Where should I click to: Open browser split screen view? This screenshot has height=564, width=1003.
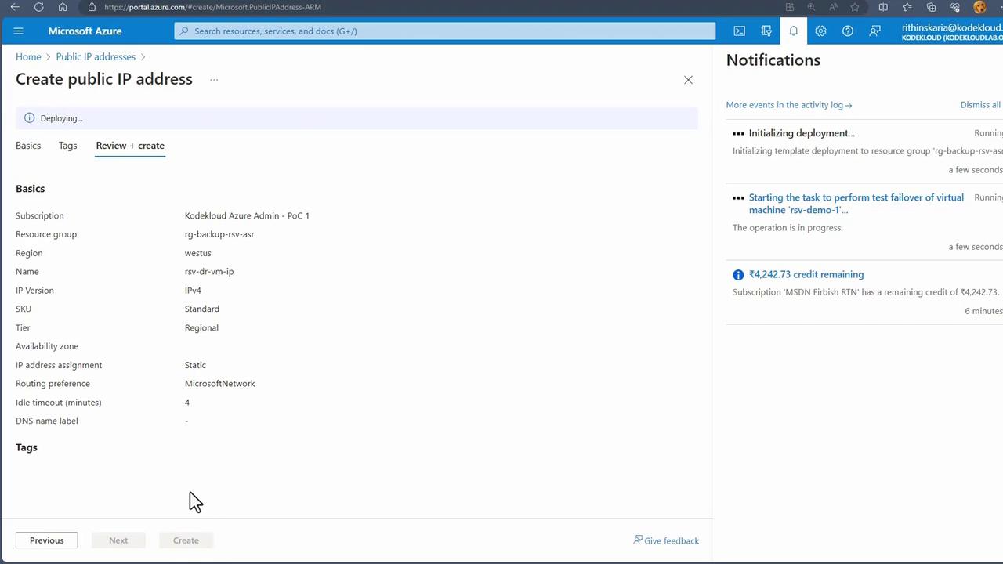coord(883,7)
